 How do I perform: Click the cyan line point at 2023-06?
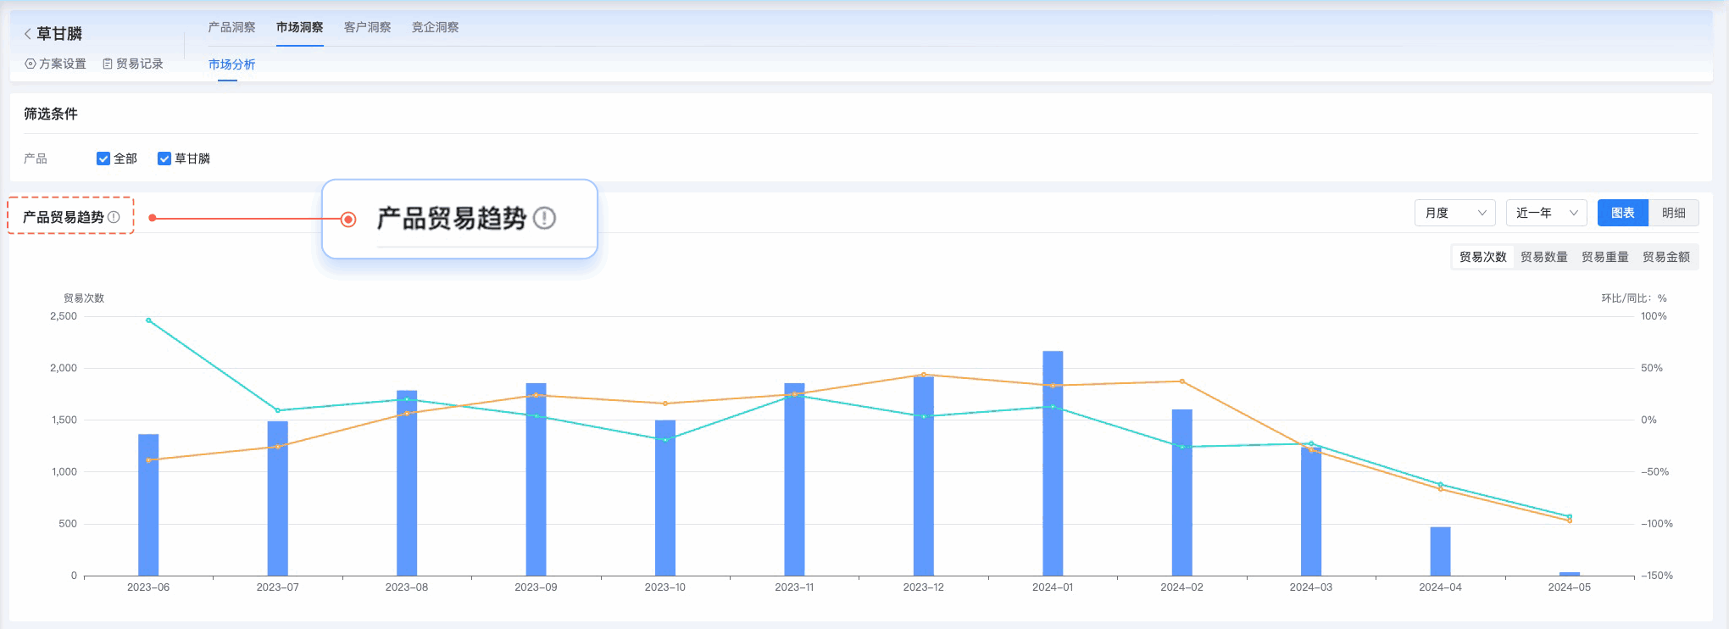[x=148, y=320]
